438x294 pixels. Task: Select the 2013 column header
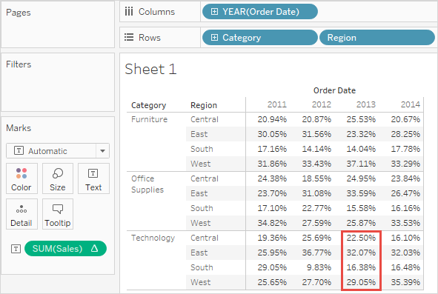pyautogui.click(x=366, y=104)
